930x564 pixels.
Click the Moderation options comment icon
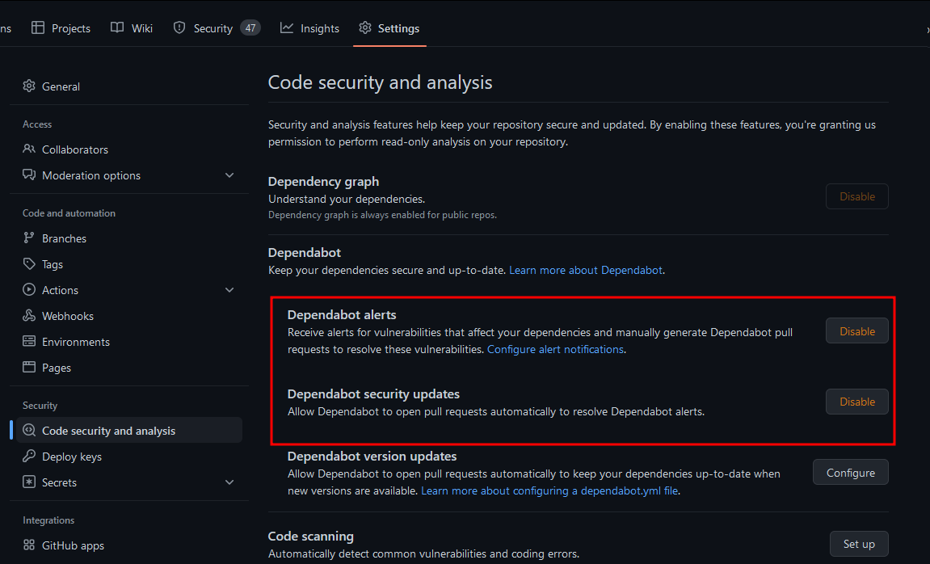29,175
